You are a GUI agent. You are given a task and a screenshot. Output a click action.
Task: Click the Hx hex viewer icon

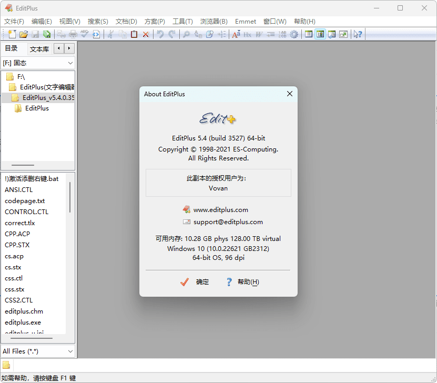[x=248, y=34]
